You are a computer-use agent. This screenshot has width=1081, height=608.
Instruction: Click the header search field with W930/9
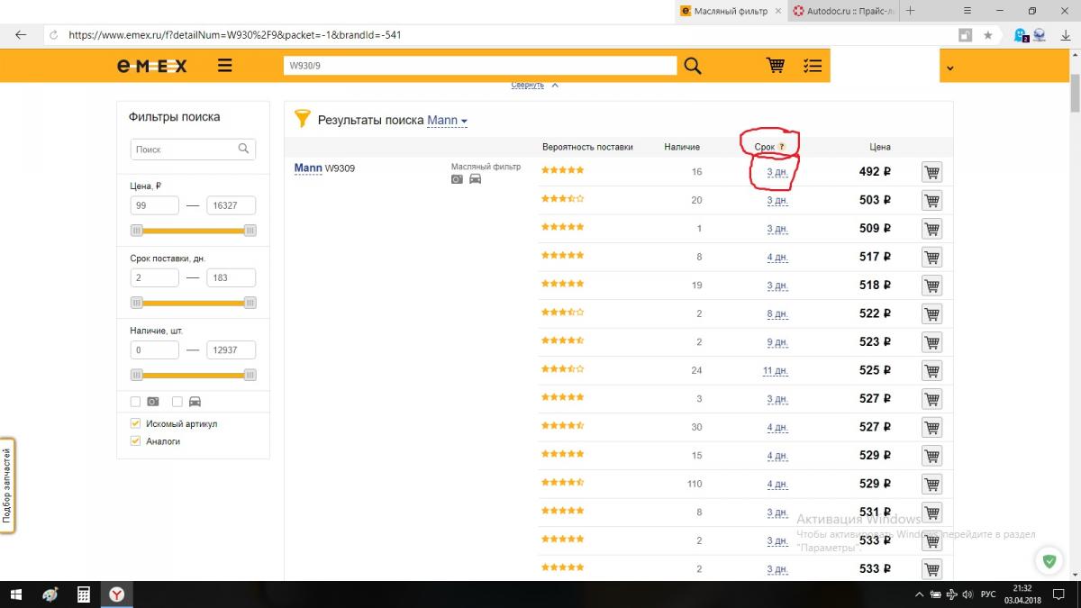pyautogui.click(x=479, y=66)
